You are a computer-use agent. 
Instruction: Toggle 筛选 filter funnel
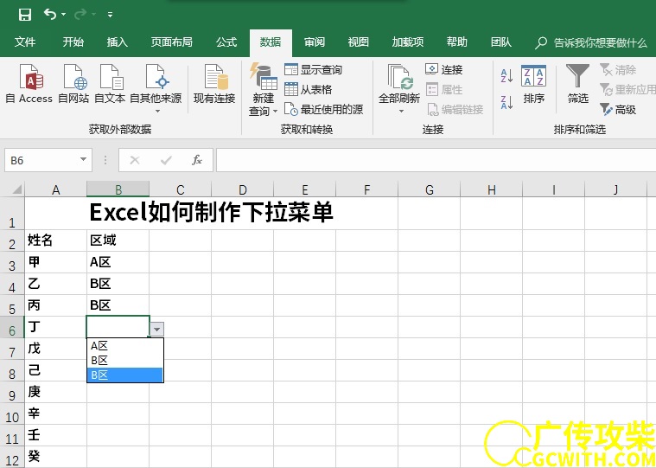[577, 84]
